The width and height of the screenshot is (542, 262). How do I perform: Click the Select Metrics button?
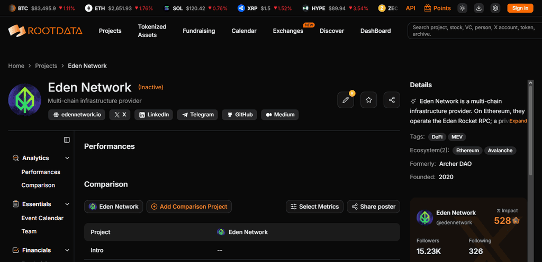(314, 207)
